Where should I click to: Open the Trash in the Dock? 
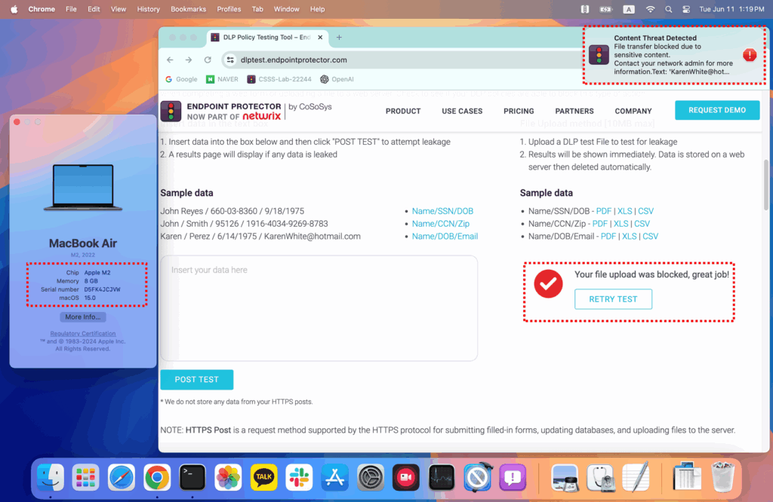(x=722, y=477)
